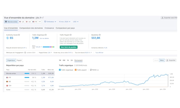Select the Organique toggle
The image size is (180, 108).
pyautogui.click(x=11, y=60)
